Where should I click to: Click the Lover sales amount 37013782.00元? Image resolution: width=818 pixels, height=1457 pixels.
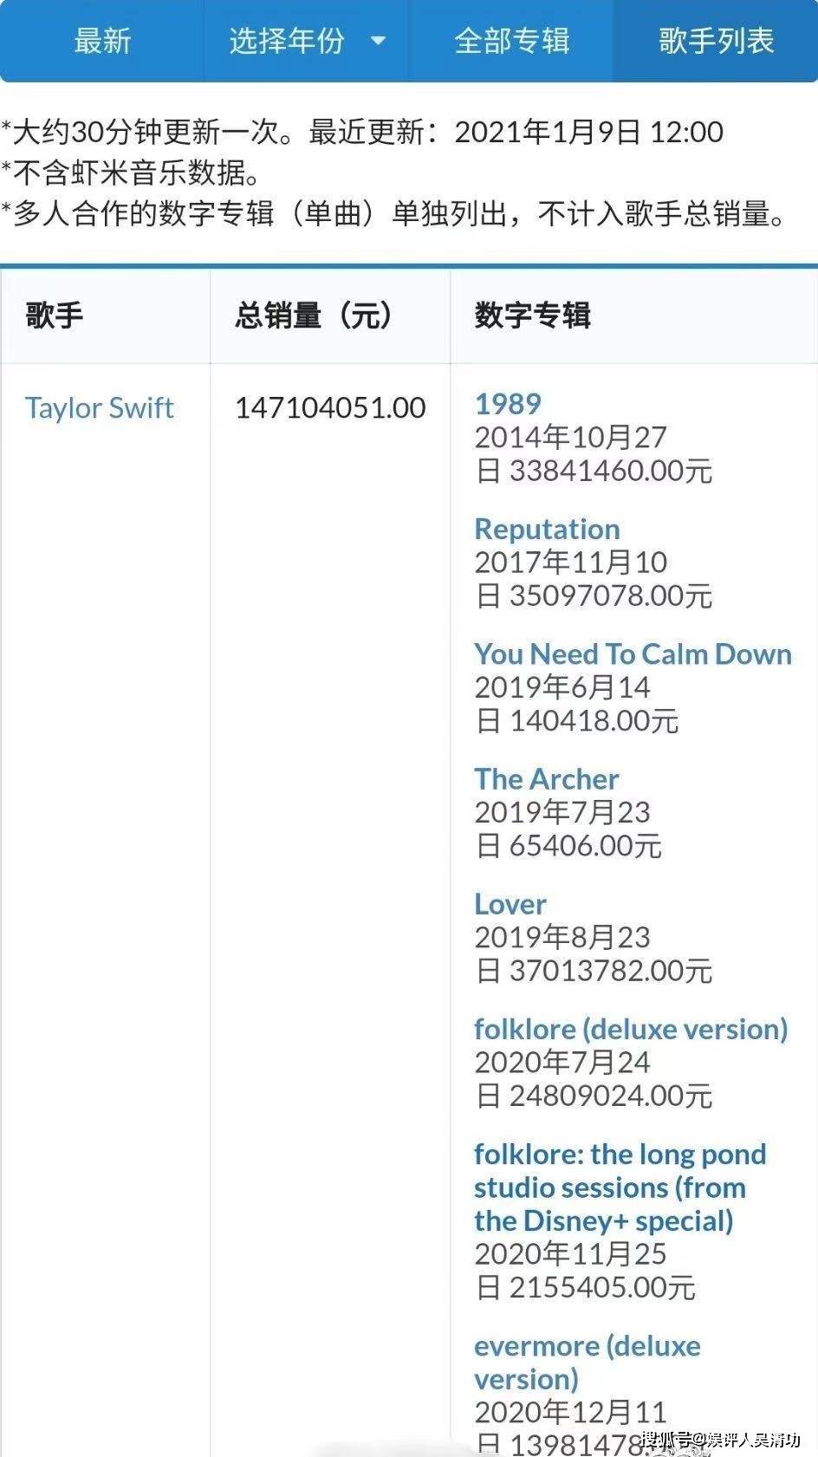click(611, 971)
